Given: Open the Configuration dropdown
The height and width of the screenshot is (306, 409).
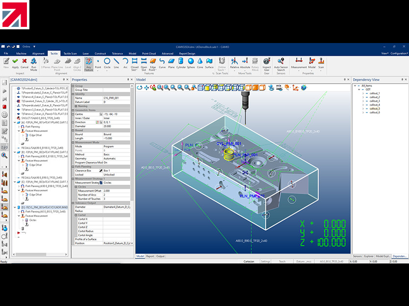Looking at the screenshot, I should [399, 53].
